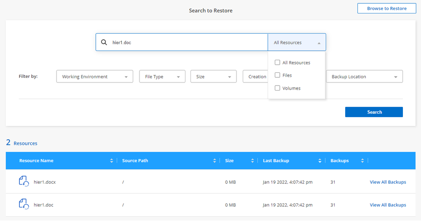The height and width of the screenshot is (224, 421).
Task: Open the Working Environment filter dropdown
Action: [x=95, y=77]
